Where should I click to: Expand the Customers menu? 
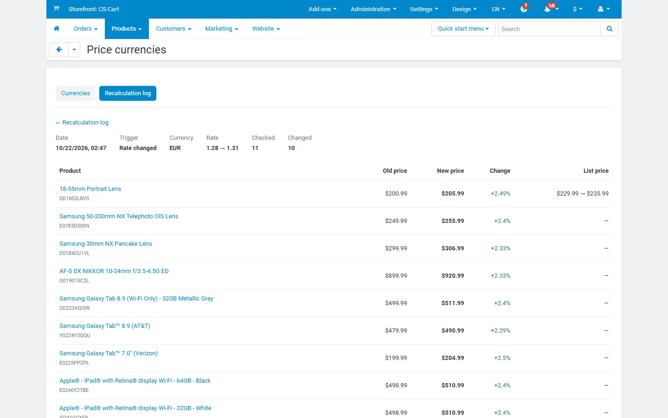tap(173, 29)
